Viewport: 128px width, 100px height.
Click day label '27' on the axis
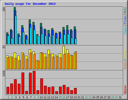point(105,97)
